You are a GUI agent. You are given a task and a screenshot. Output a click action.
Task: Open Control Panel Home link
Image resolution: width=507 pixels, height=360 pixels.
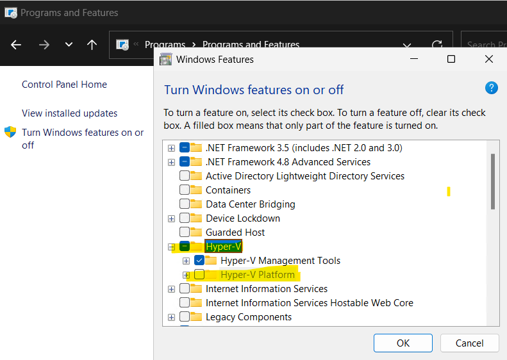click(64, 85)
